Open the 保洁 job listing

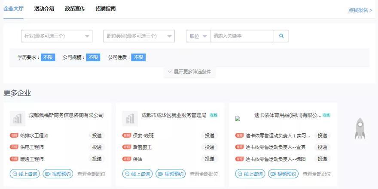137,159
